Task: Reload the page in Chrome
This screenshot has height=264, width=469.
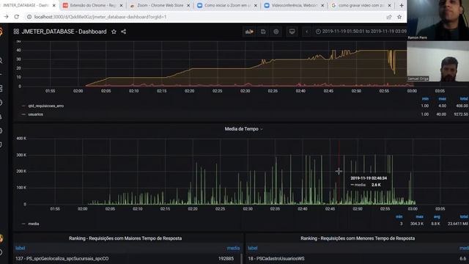Action: pos(16,17)
